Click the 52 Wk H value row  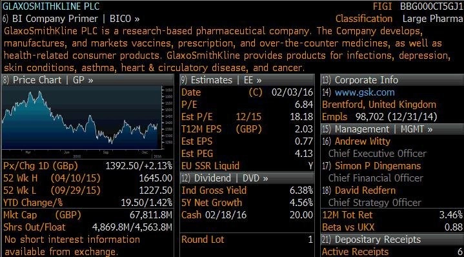click(x=88, y=178)
